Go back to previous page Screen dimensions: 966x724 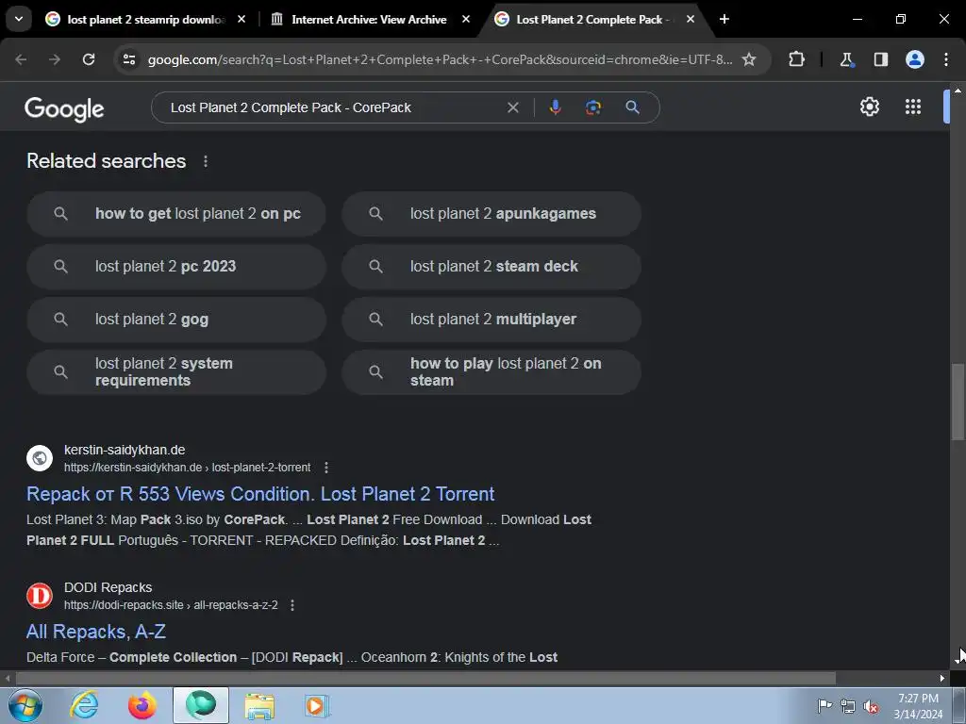21,59
